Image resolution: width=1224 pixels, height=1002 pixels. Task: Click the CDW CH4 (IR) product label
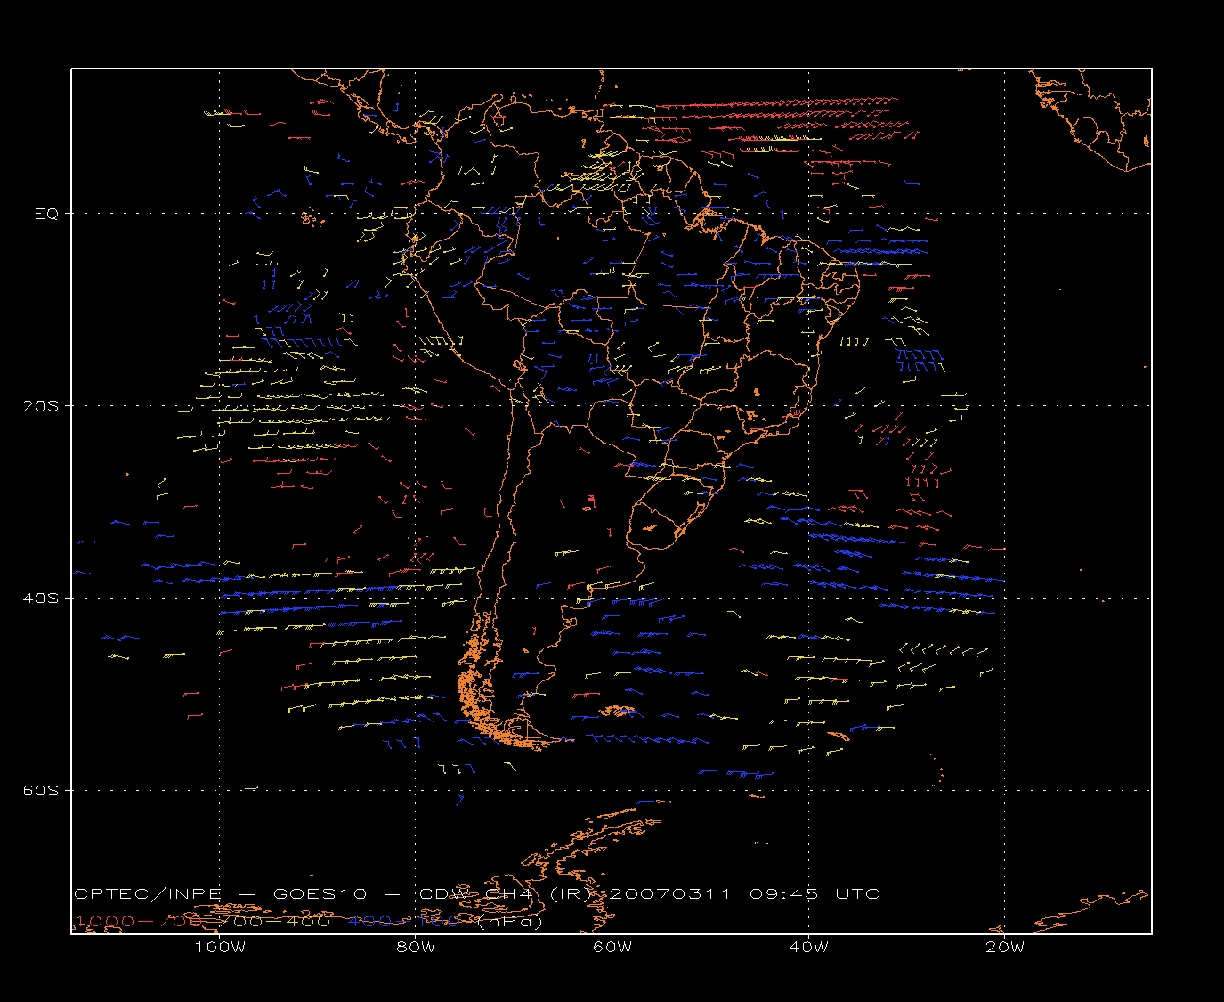click(x=506, y=893)
